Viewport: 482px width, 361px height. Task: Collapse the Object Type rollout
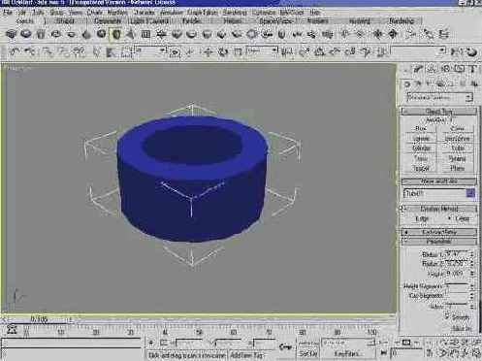439,112
